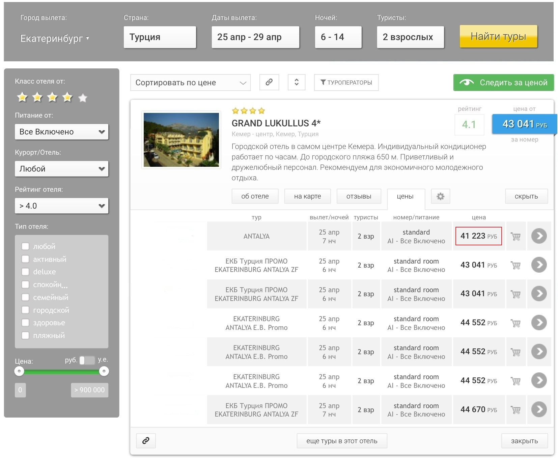The height and width of the screenshot is (459, 558).
Task: Click the hotel rating value 4.1
Action: tap(469, 125)
